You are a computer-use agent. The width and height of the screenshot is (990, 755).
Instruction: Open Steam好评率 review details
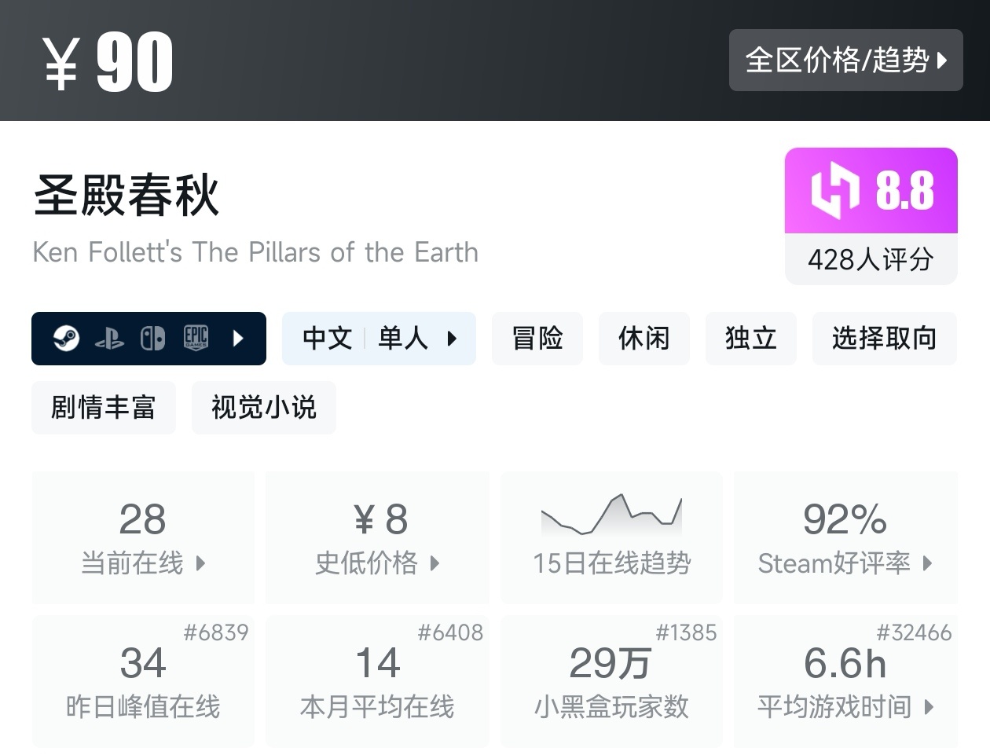[x=845, y=537]
